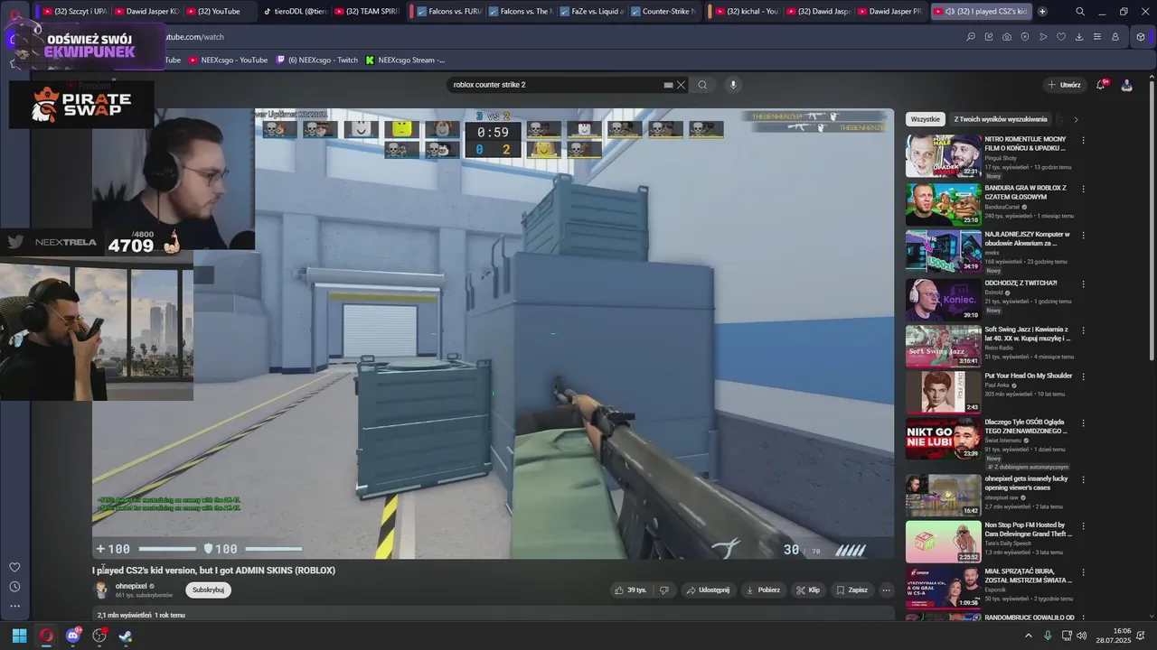Open the ohnepixel channel name

point(131,586)
